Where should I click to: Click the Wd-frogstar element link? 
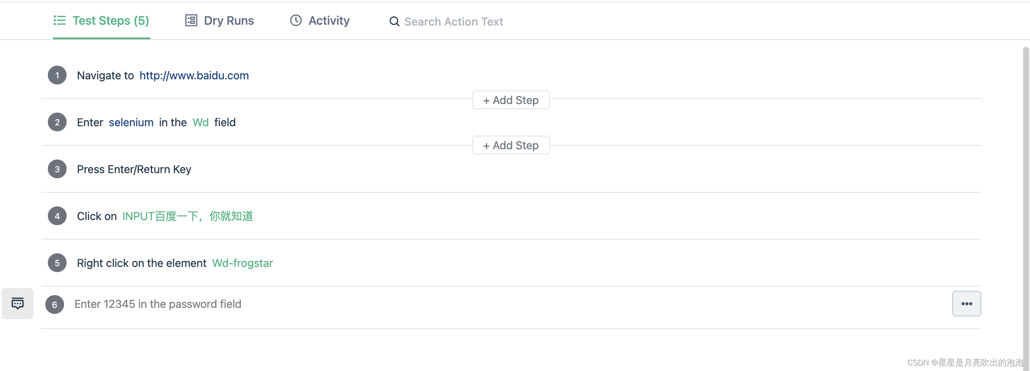point(242,263)
